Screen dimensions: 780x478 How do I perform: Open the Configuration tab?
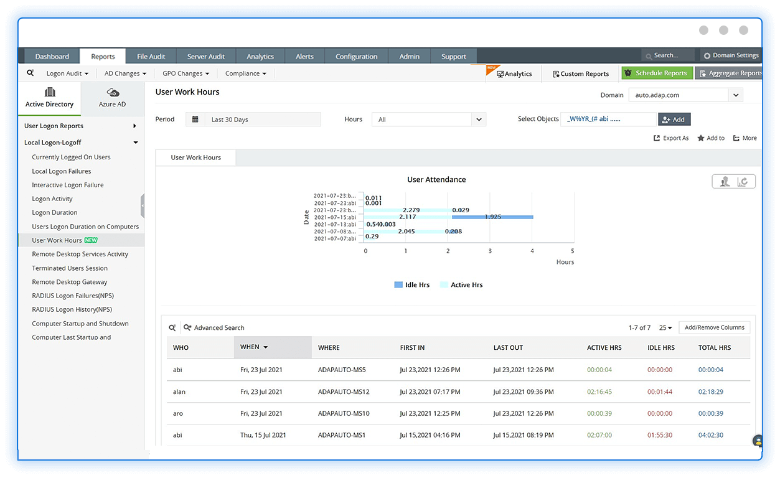click(356, 56)
